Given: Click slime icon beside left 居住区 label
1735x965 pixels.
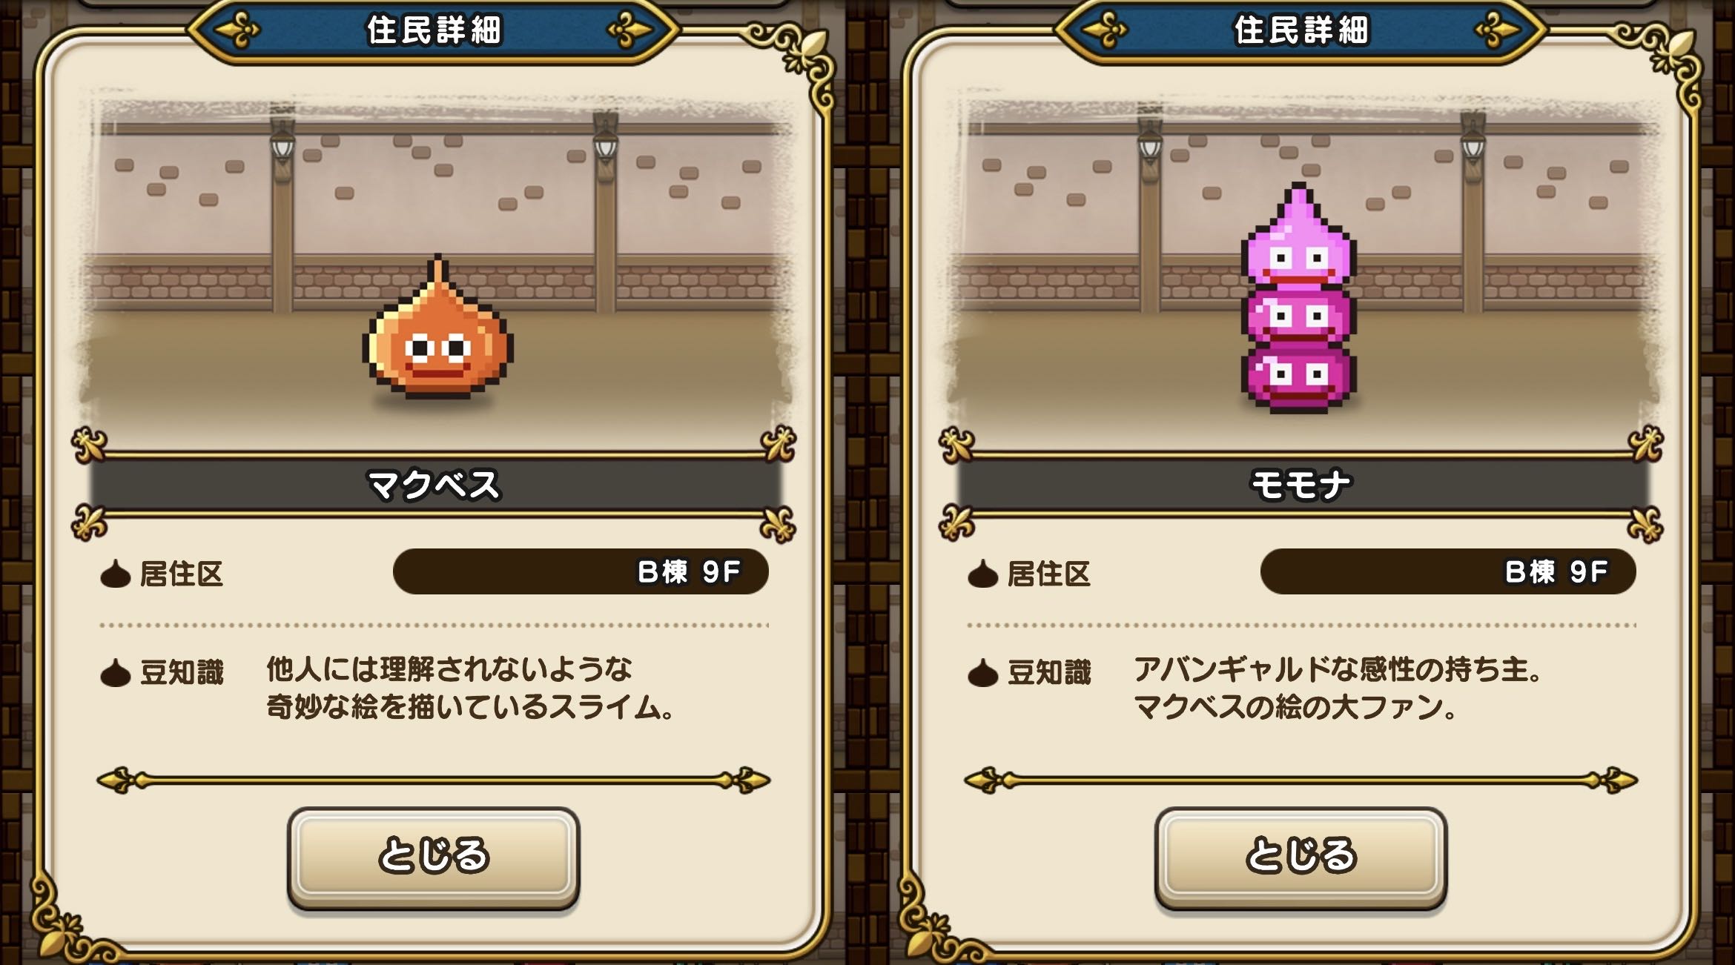Looking at the screenshot, I should (115, 574).
